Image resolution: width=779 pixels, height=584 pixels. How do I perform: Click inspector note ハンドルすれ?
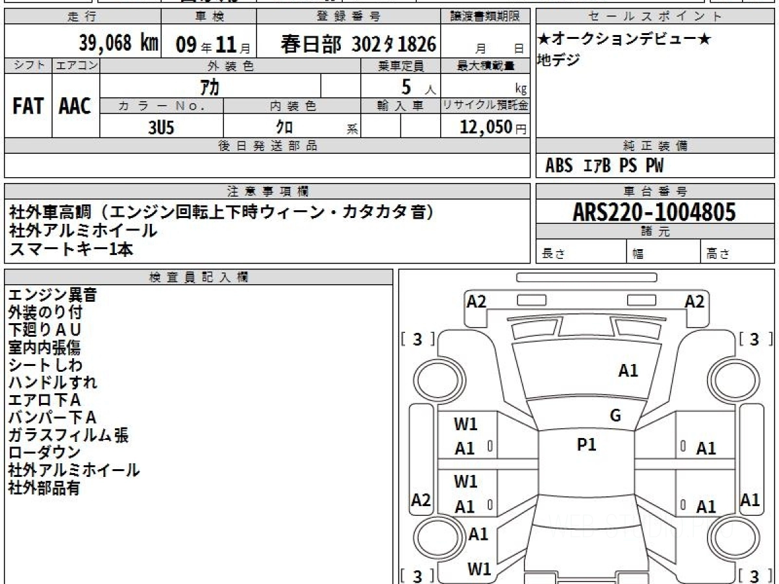(53, 383)
